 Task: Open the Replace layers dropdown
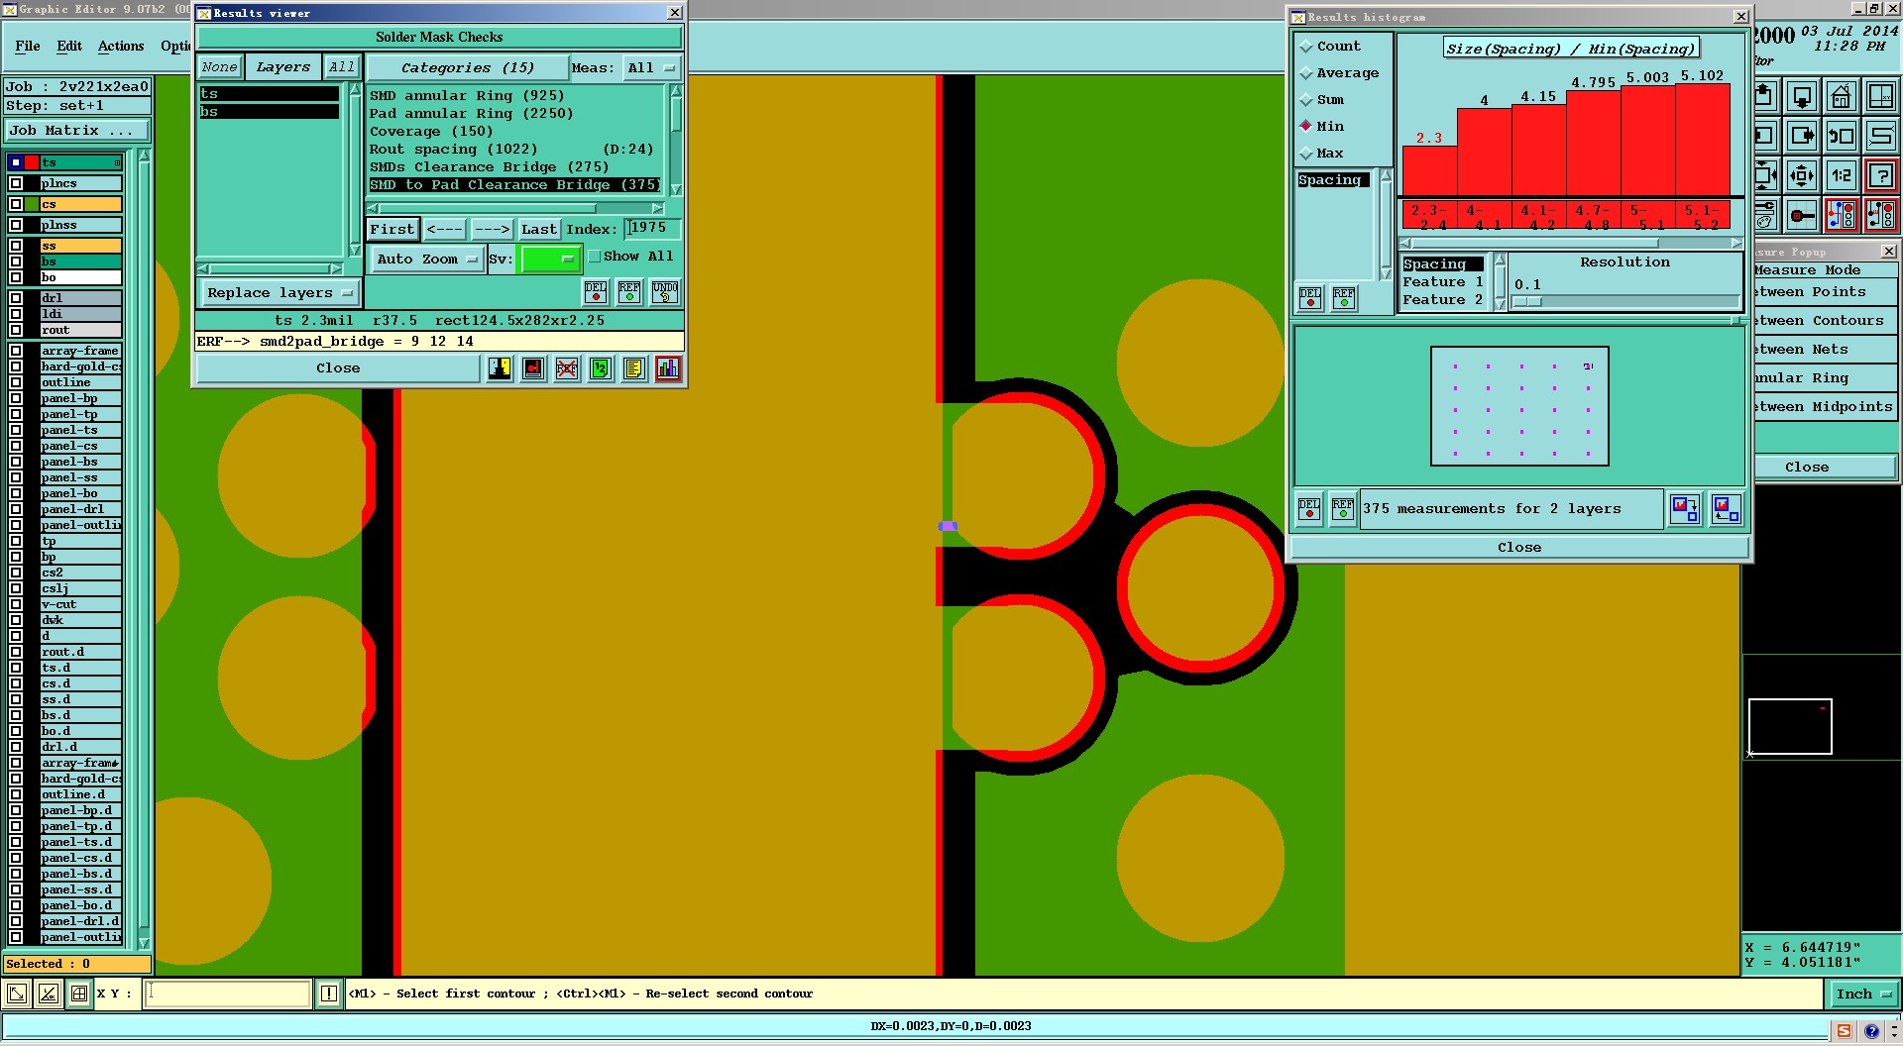280,293
